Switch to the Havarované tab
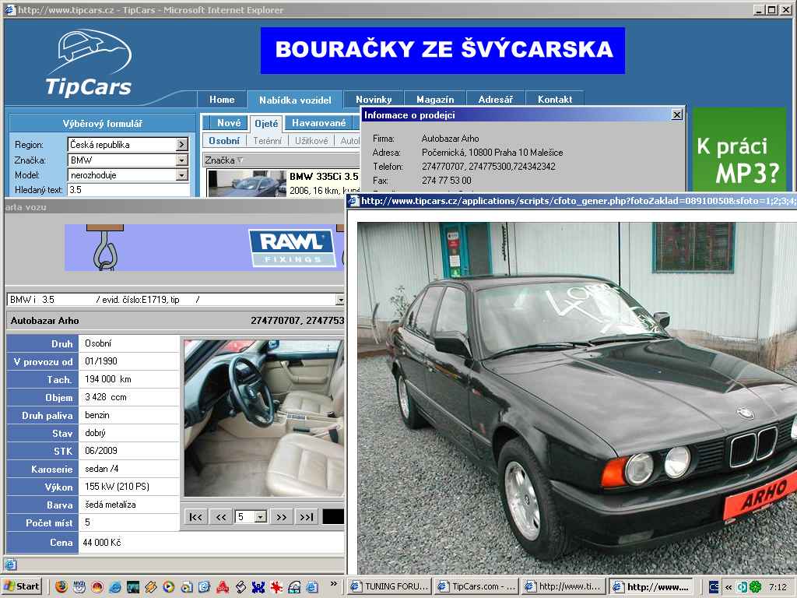 [x=318, y=123]
